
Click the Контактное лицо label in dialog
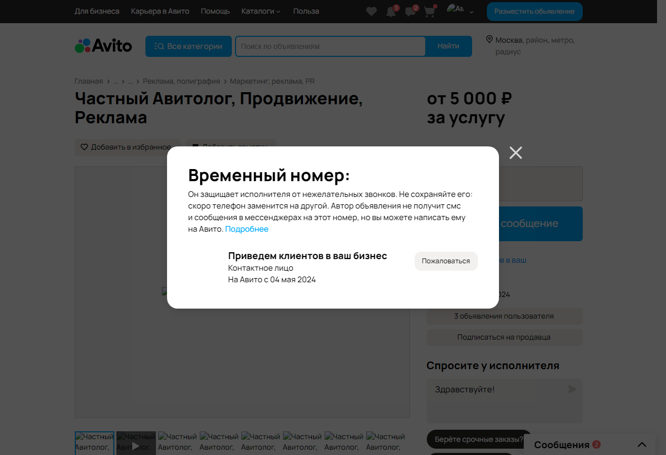coord(261,268)
